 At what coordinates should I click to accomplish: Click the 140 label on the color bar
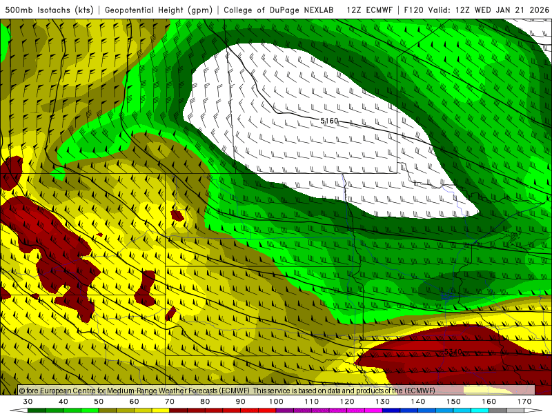[x=418, y=402]
